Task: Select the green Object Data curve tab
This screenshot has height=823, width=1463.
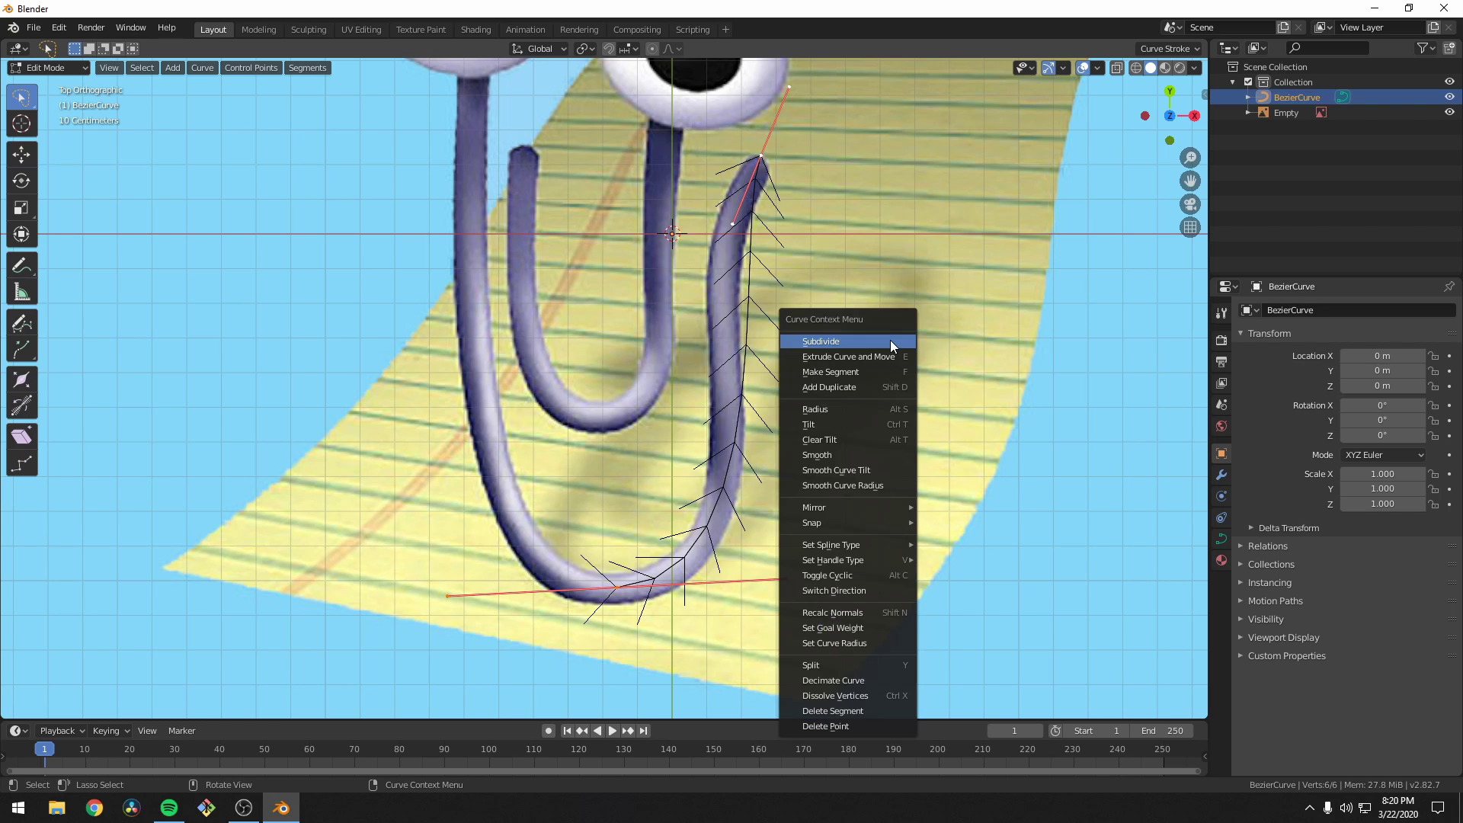Action: coord(1221,539)
